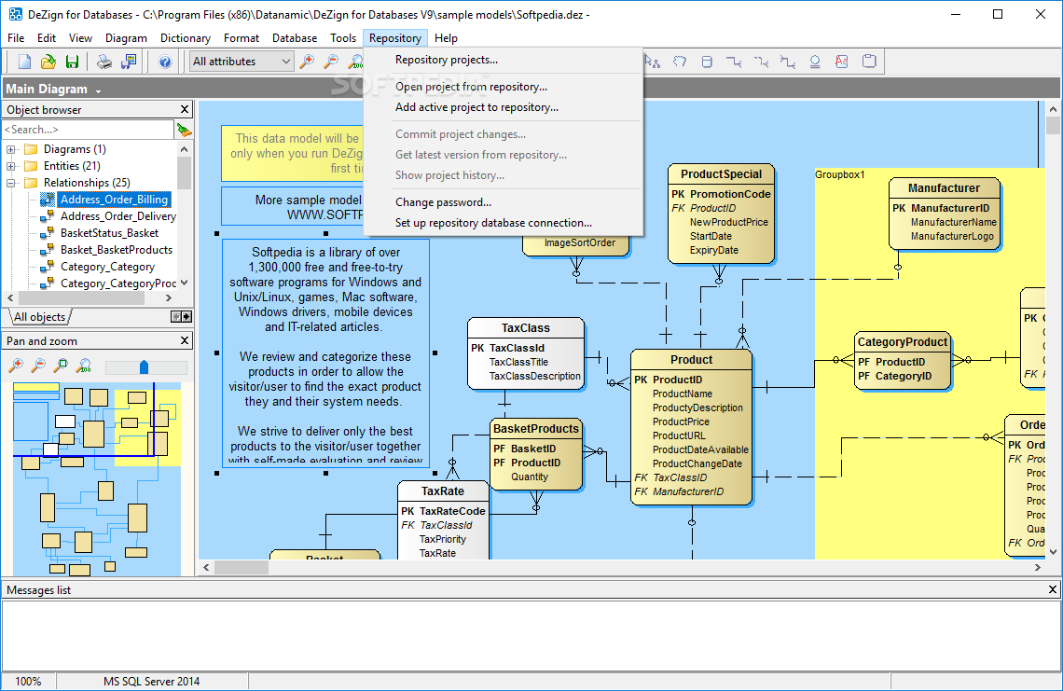Close the Pan and zoom panel

tap(185, 340)
